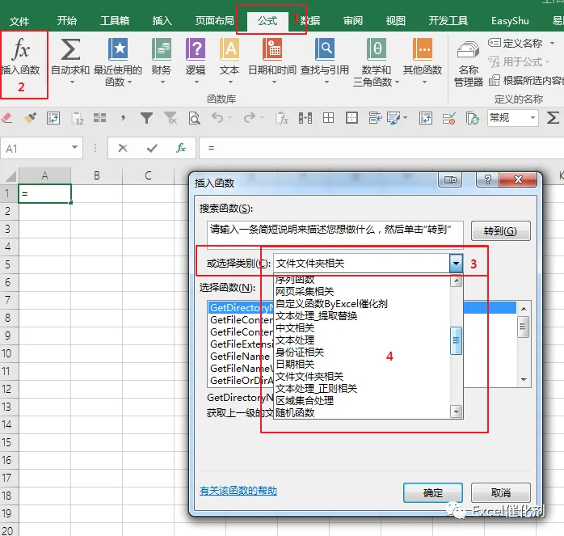Click the 插入函数 fx button in ribbon
The image size is (564, 536).
[x=21, y=56]
